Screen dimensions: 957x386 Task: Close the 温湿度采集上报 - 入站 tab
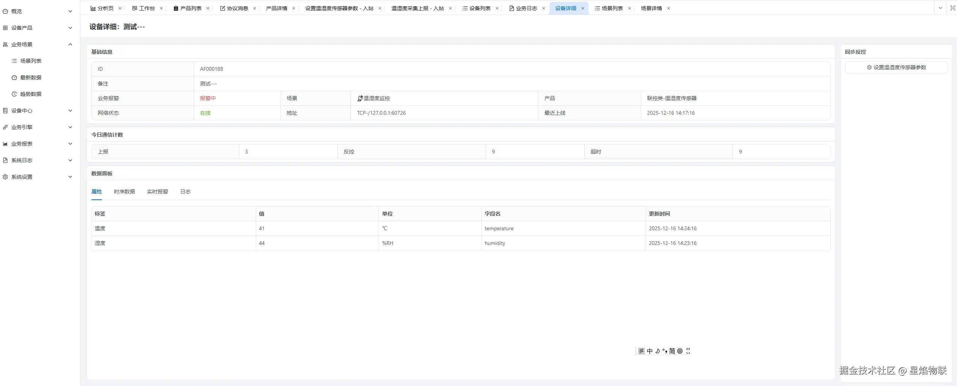pos(450,8)
